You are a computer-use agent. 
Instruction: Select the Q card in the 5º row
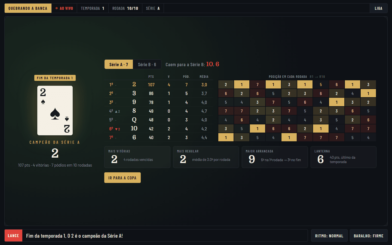pyautogui.click(x=134, y=120)
